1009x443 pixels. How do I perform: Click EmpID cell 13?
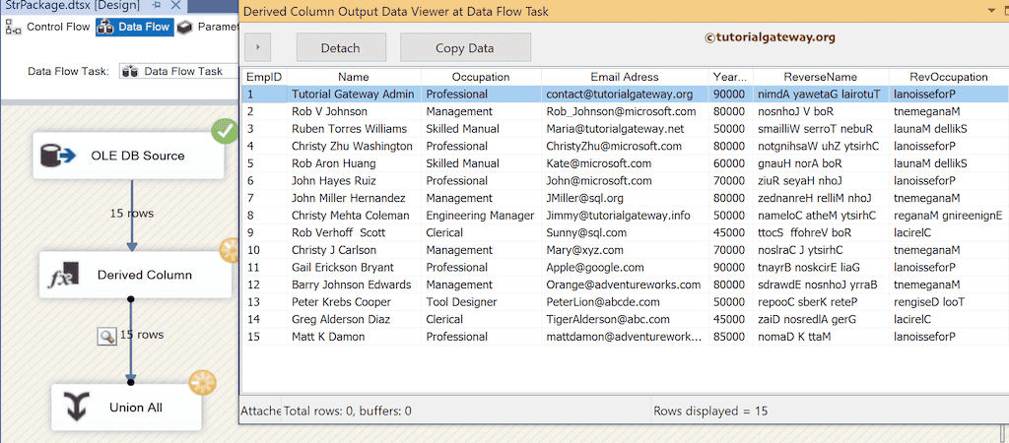point(264,302)
